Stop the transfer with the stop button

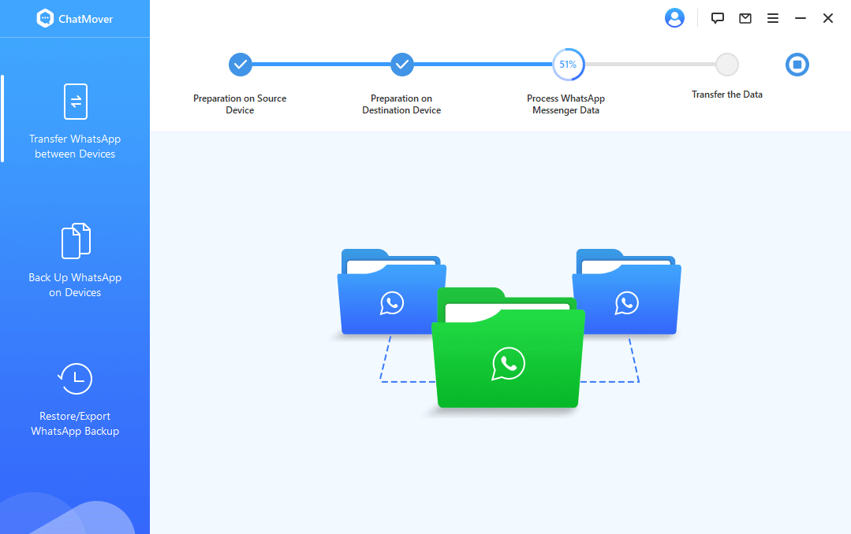tap(797, 65)
